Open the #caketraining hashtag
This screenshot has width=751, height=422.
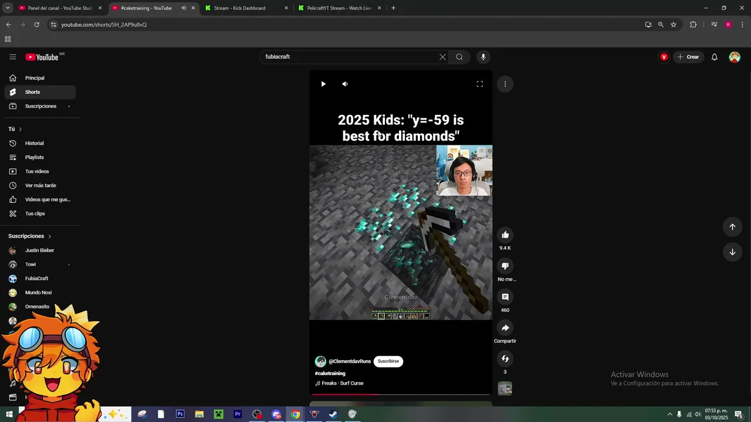(330, 373)
